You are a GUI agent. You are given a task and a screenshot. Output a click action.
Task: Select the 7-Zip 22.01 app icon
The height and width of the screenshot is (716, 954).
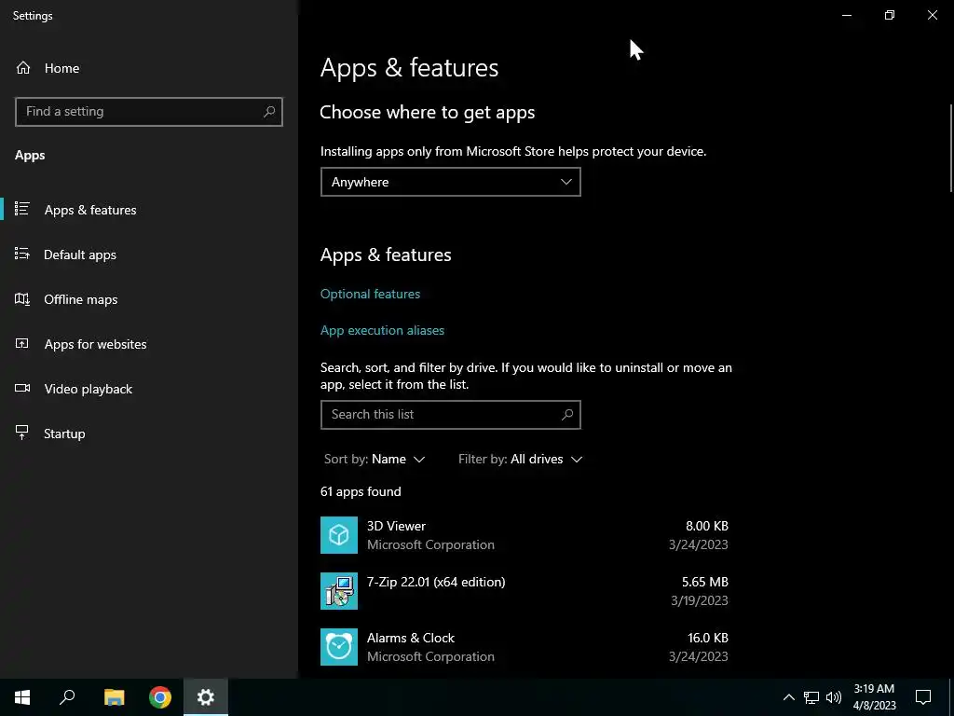[339, 591]
